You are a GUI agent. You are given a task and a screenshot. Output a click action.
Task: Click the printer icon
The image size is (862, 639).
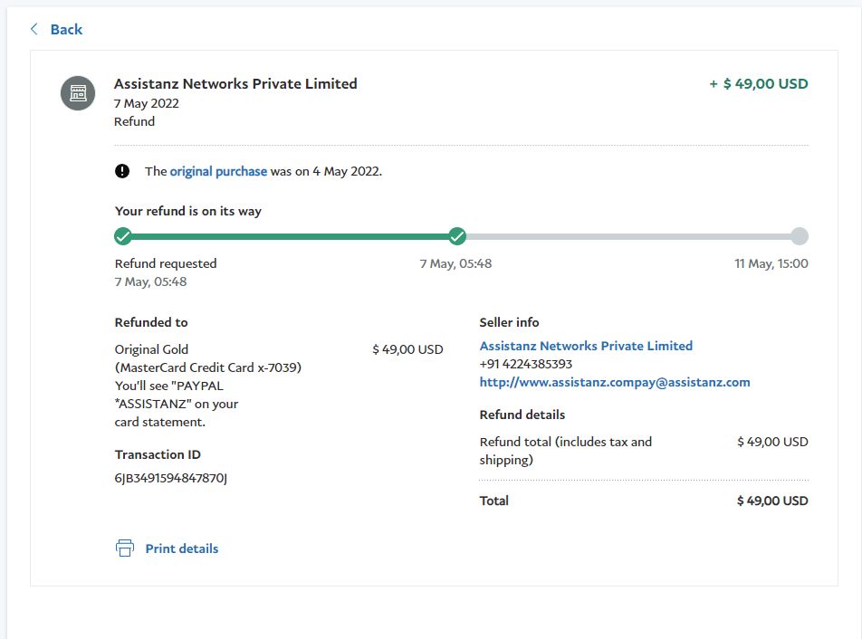click(125, 548)
